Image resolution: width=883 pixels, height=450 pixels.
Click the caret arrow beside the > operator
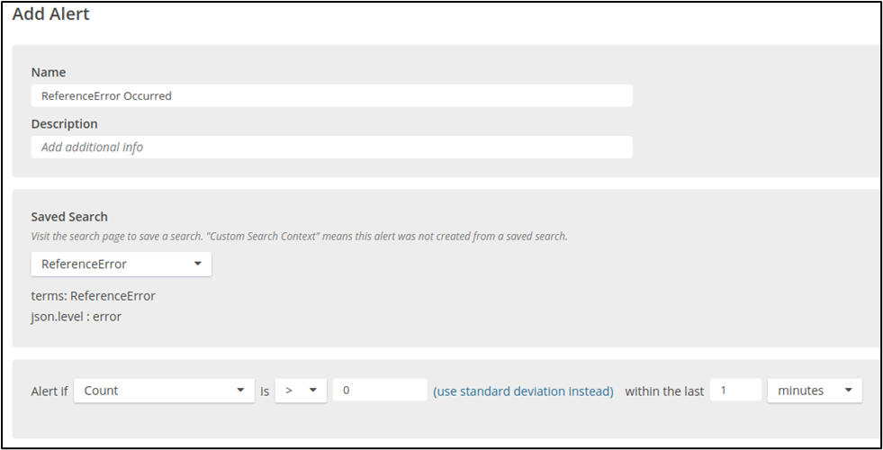pos(313,391)
